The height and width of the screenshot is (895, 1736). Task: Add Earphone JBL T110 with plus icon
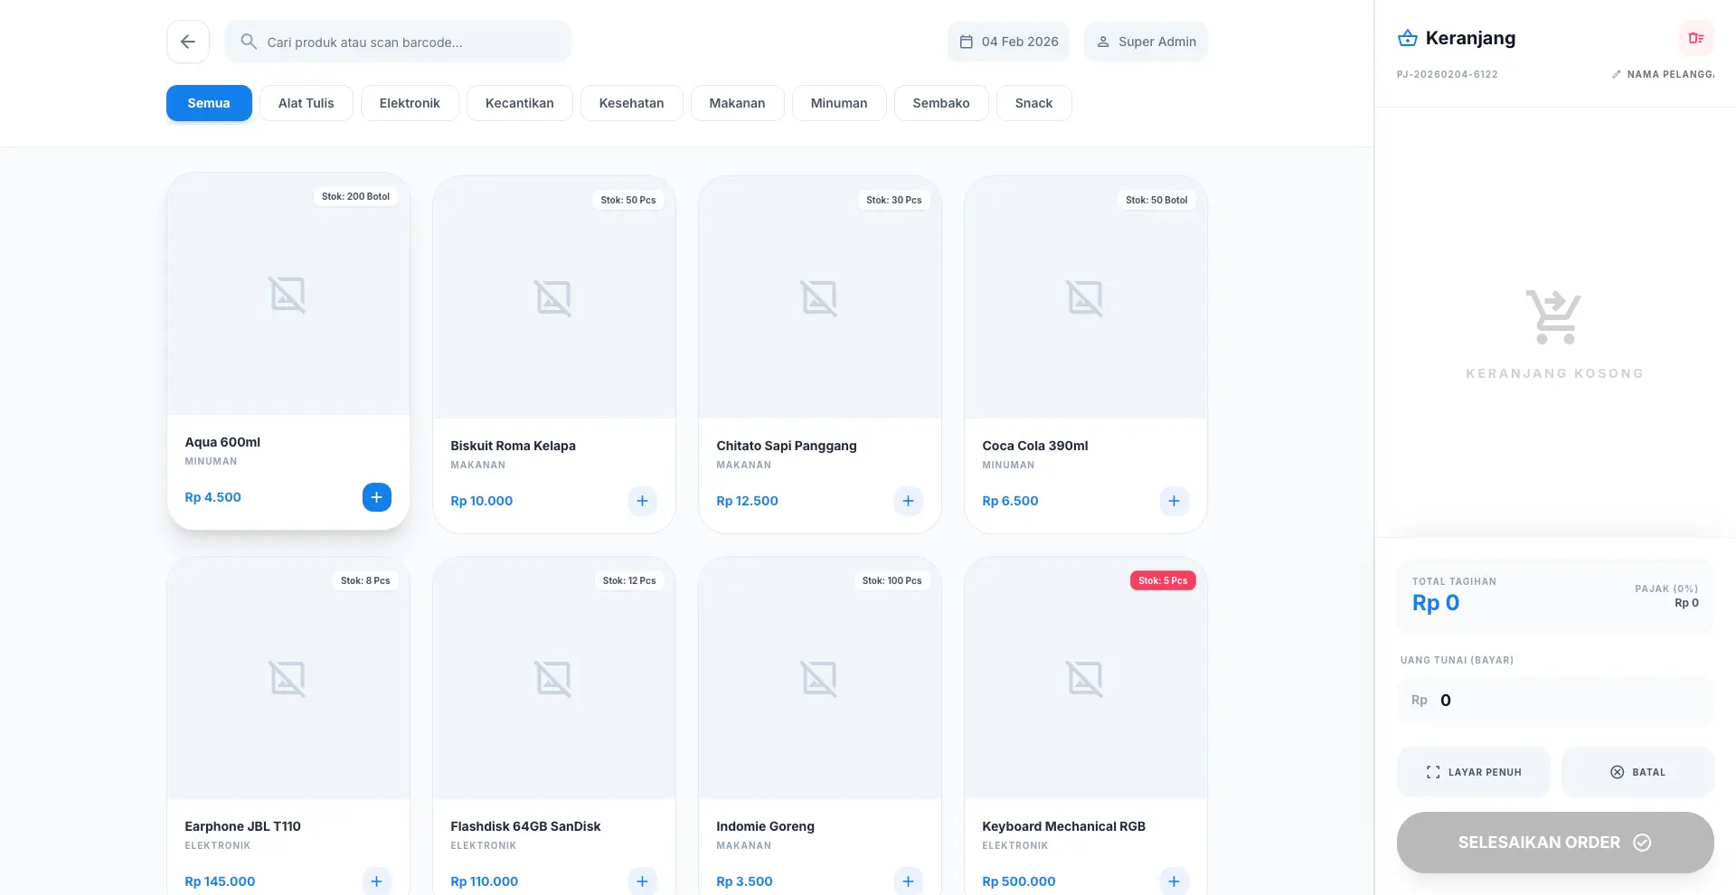[376, 881]
